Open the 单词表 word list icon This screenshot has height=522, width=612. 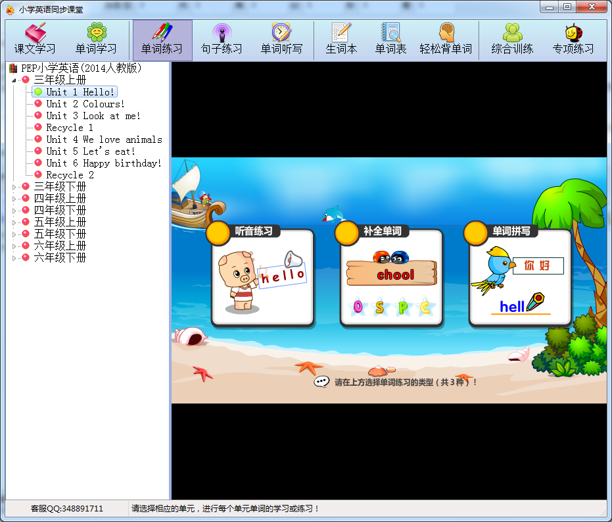click(x=390, y=40)
